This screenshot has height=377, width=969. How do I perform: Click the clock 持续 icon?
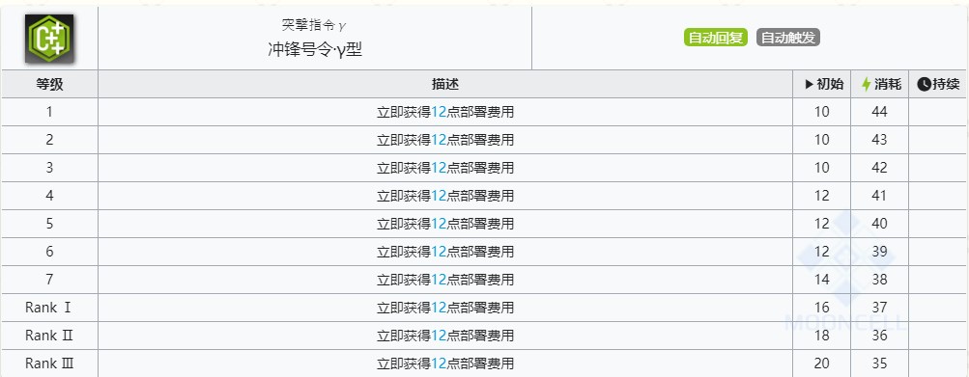924,85
